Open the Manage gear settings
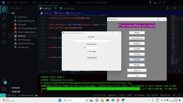The height and width of the screenshot is (103, 183). tap(4, 89)
